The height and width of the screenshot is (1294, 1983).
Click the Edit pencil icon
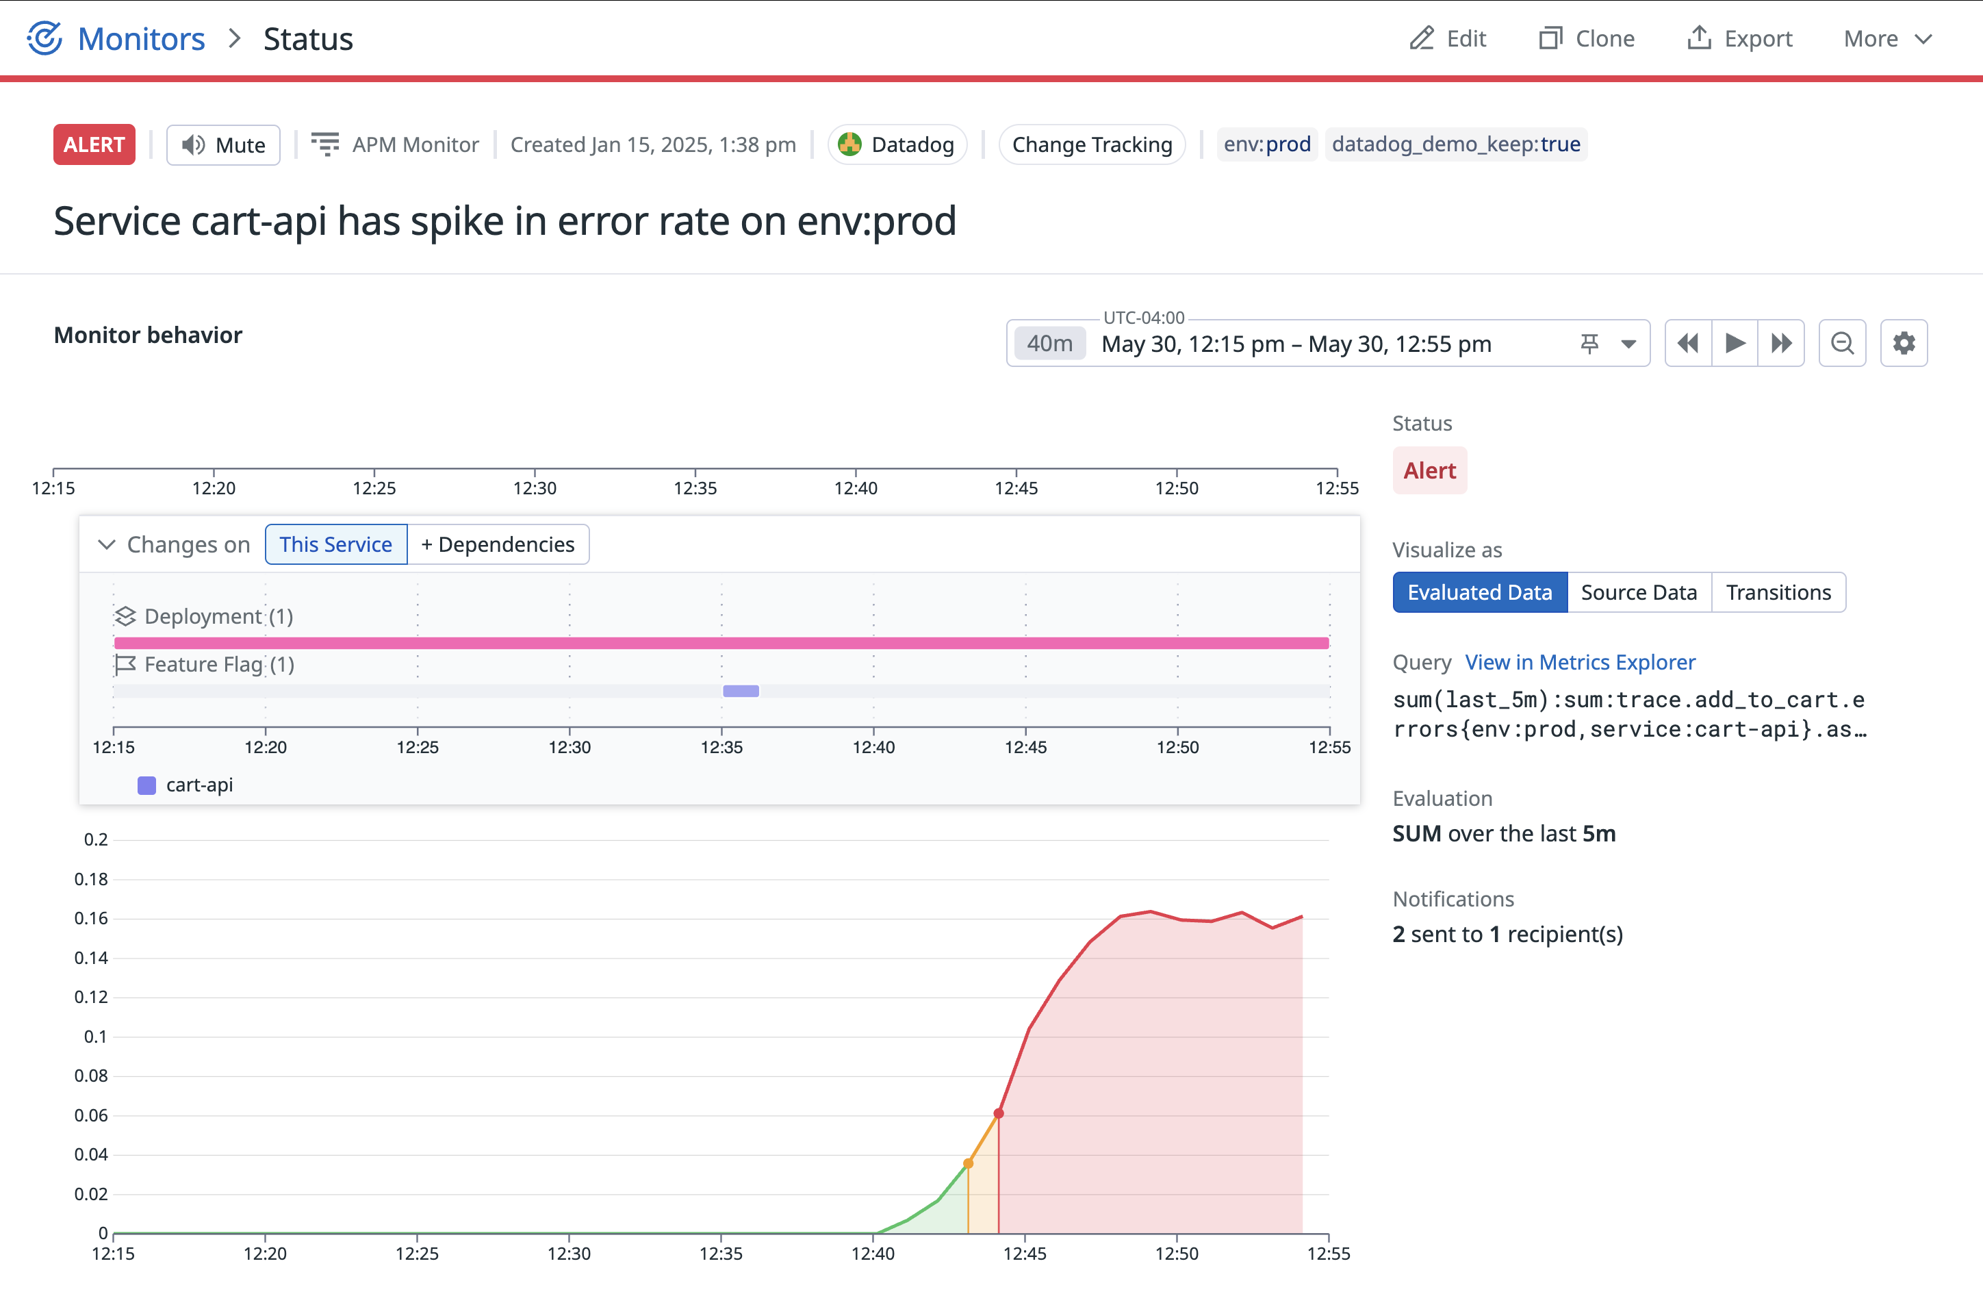tap(1422, 38)
